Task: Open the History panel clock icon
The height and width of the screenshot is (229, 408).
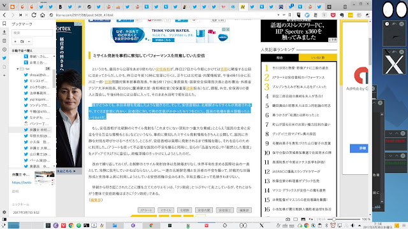Action: (4, 50)
